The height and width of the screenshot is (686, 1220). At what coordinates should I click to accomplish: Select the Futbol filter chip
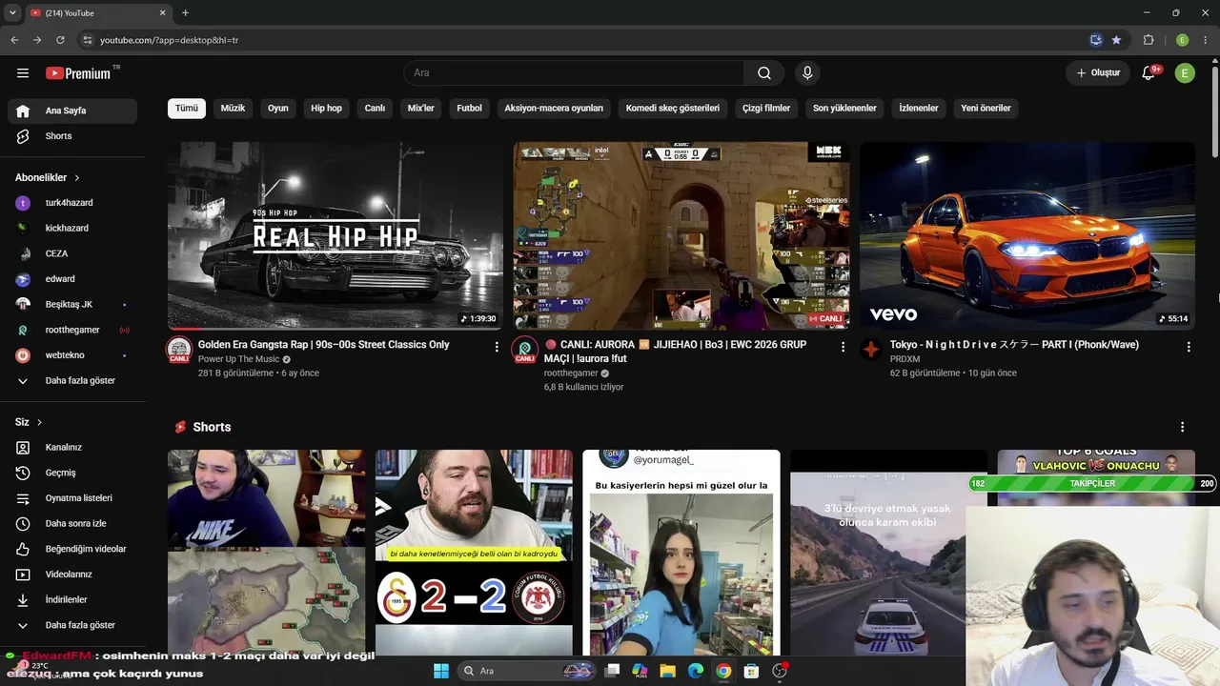(469, 108)
